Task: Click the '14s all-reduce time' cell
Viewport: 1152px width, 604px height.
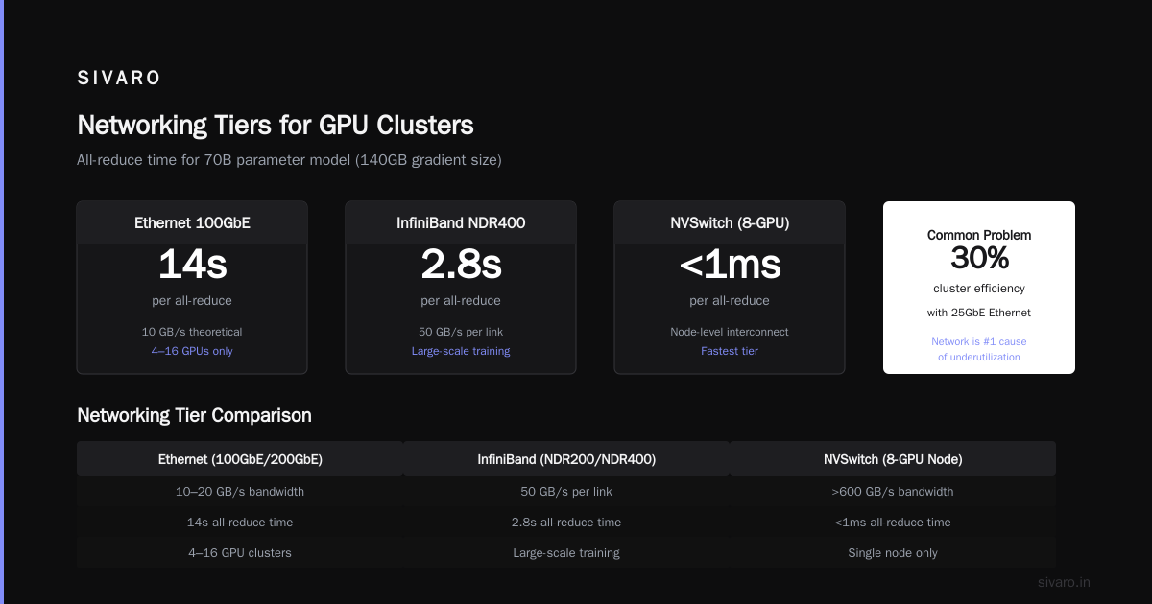Action: tap(240, 523)
